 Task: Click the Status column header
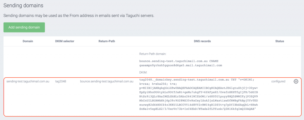click(x=280, y=41)
